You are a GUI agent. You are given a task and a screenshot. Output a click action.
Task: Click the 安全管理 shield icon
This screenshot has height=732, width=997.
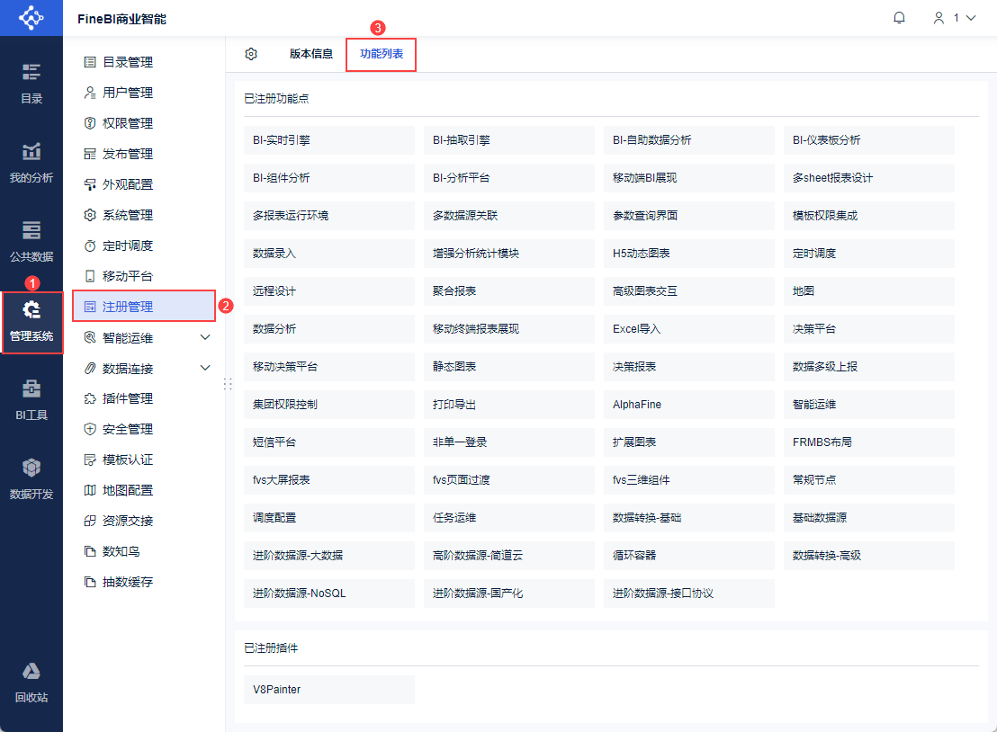click(x=90, y=429)
